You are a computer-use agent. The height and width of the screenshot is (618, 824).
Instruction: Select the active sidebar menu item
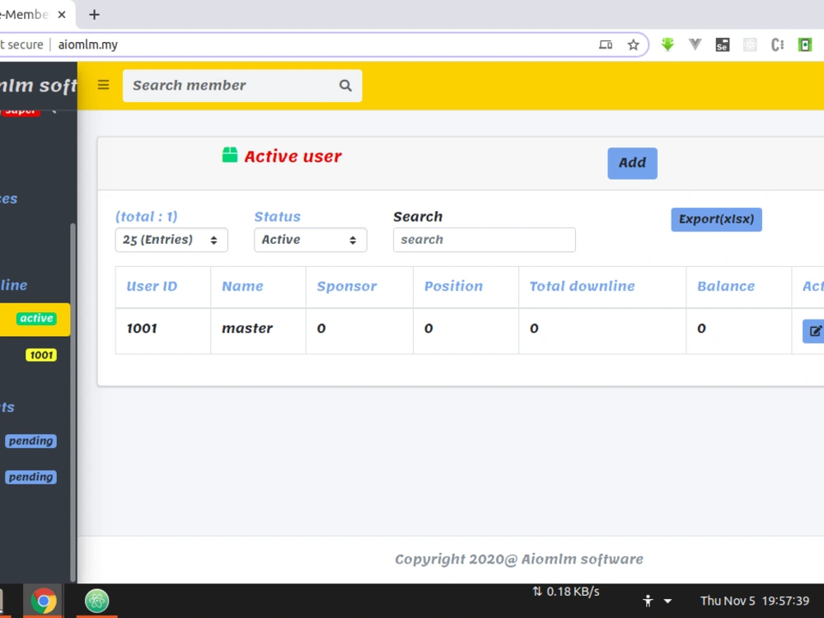35,320
